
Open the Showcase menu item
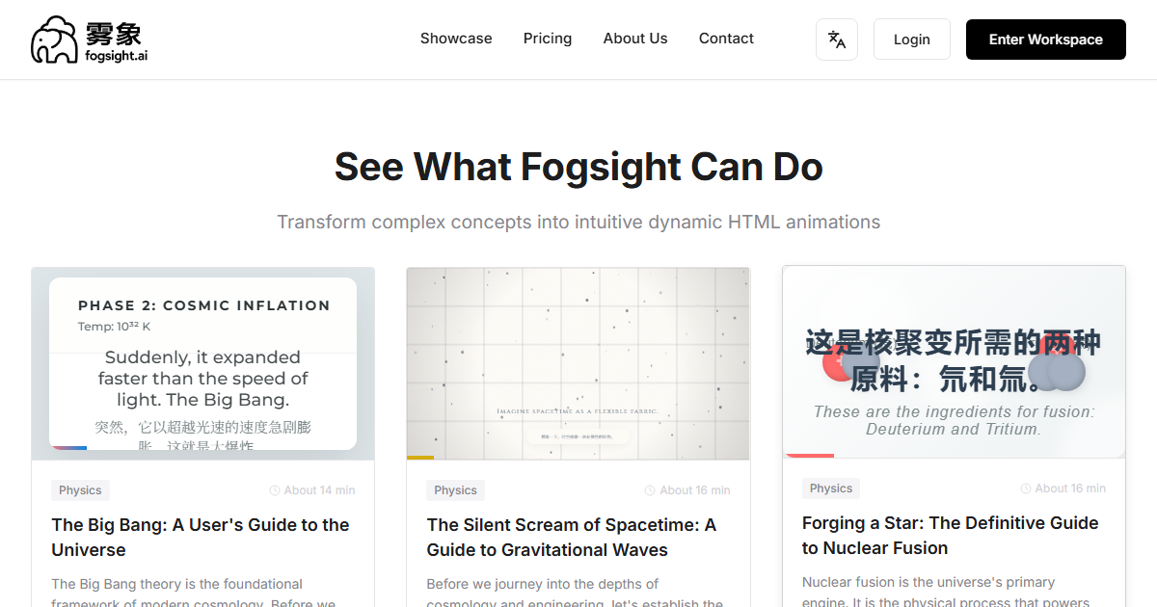456,39
